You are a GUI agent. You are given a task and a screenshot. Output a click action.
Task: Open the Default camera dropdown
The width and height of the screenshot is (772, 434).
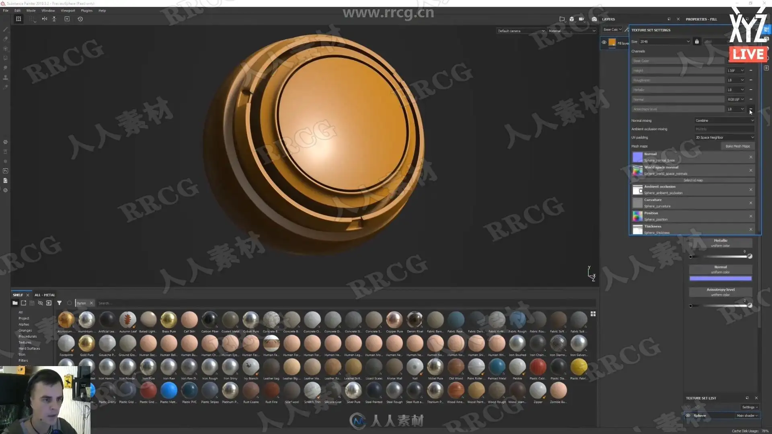coord(521,31)
